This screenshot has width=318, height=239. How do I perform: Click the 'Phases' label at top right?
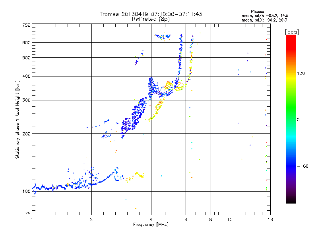pos(257,12)
